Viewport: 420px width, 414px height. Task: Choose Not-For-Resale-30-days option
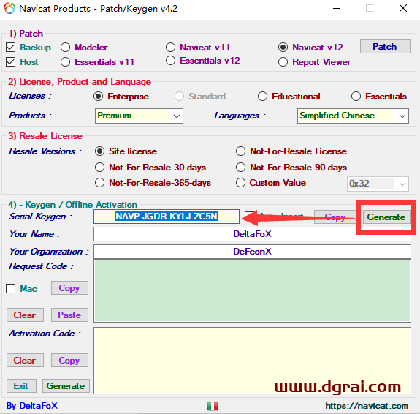(99, 168)
